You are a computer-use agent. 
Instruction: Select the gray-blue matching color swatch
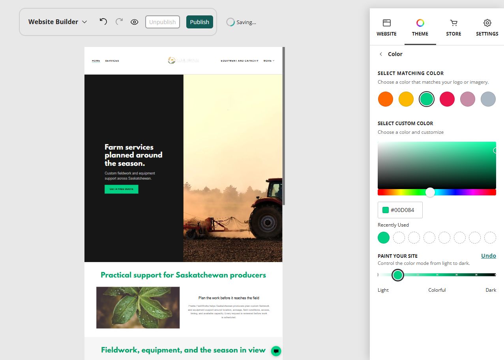click(488, 99)
